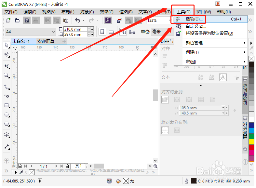Click the Redo arrow icon

(91, 20)
